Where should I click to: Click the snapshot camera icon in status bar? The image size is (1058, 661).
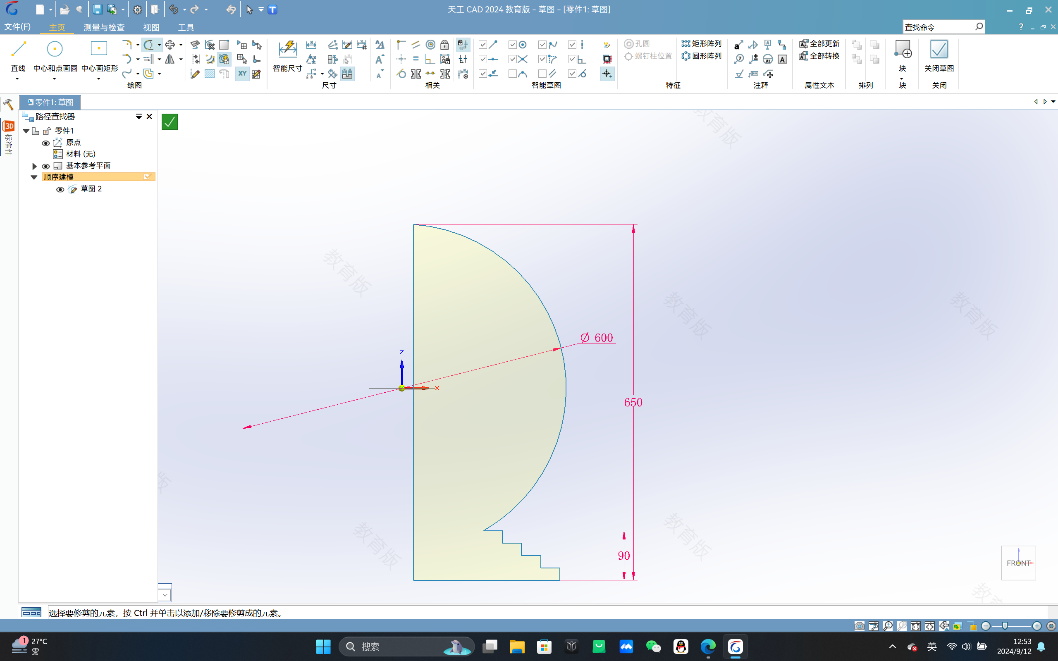(x=859, y=626)
